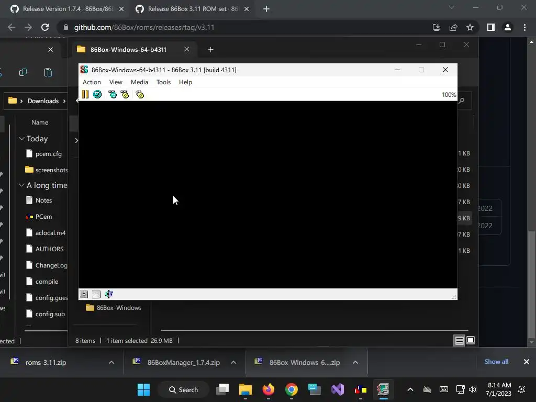Image resolution: width=536 pixels, height=402 pixels.
Task: Go forward in Chrome
Action: tap(28, 27)
